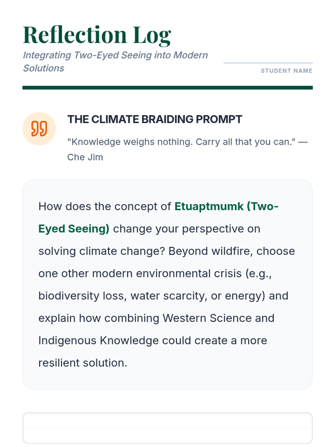Click the empty response text area
Screen dimensions: 335x447
[167, 427]
